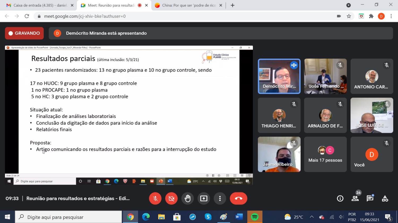
Task: Click the Mais 17 pessoas tile
Action: [x=325, y=154]
